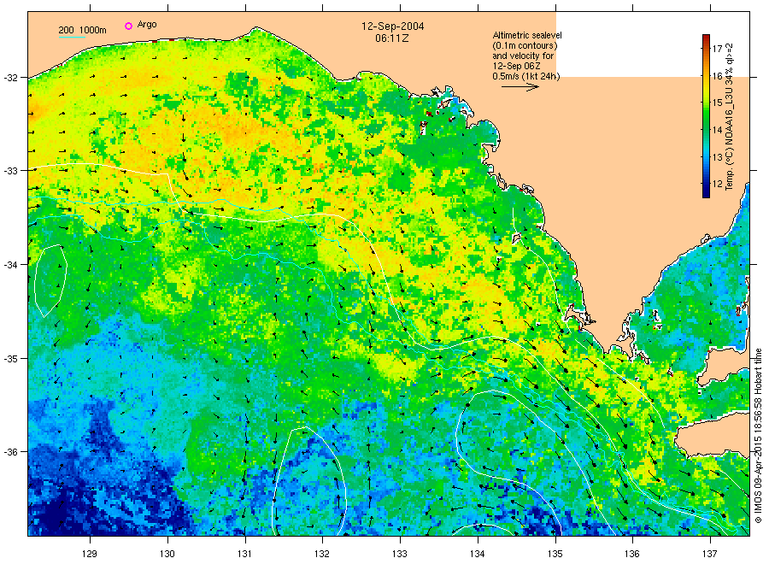Click longitude label '131'
Screen dimensions: 769x564
(244, 555)
